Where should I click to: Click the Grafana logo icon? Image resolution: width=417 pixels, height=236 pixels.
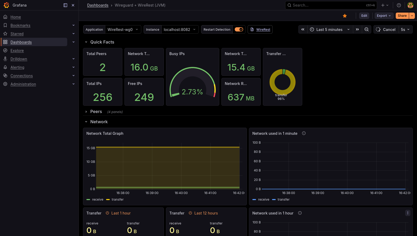click(x=6, y=5)
